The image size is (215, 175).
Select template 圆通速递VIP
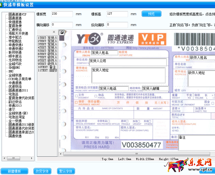(17, 14)
